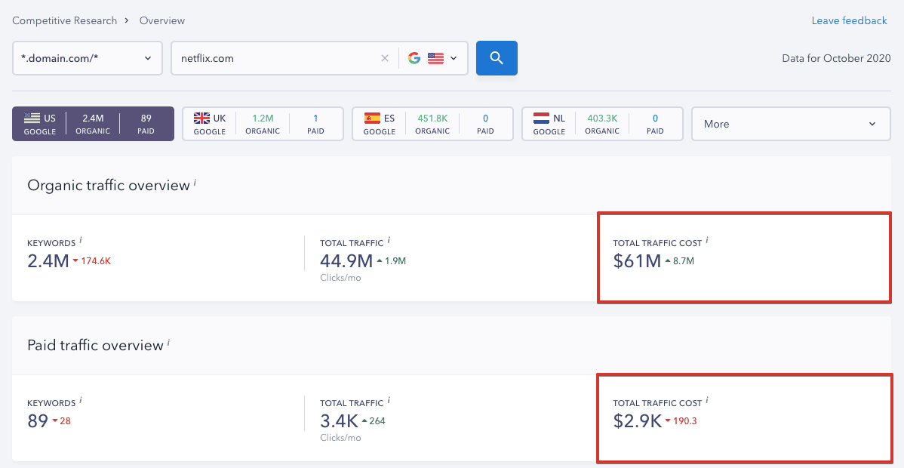
Task: Click the ES organic count 451.8K
Action: pyautogui.click(x=432, y=119)
